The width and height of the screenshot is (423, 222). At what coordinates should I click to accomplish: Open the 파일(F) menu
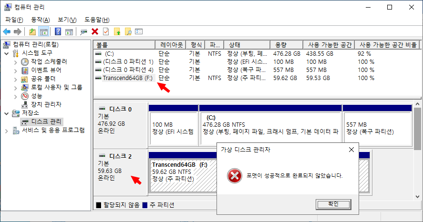click(14, 20)
